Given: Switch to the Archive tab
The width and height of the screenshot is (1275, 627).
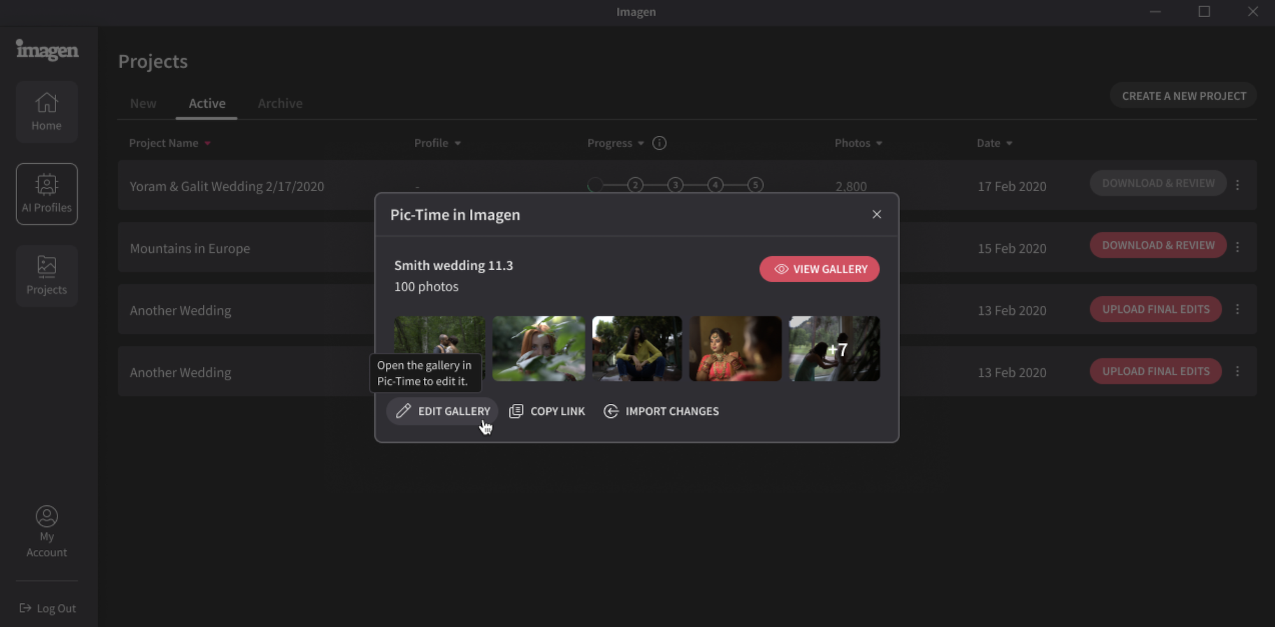Looking at the screenshot, I should tap(280, 103).
